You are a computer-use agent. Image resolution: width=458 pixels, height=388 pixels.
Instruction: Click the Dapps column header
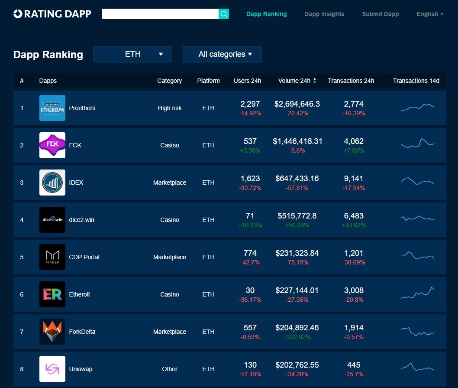(x=48, y=81)
